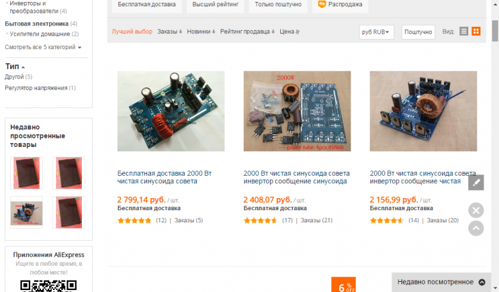This screenshot has width=499, height=292.
Task: Click the Распродажа sale tag icon
Action: pyautogui.click(x=322, y=4)
